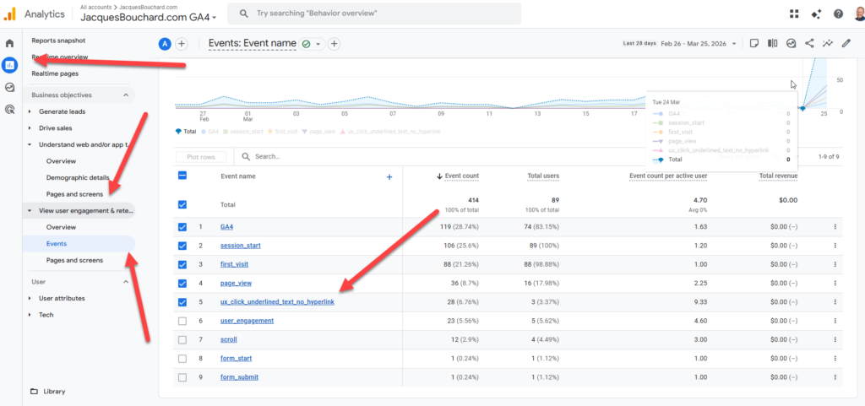Viewport: 865px width, 406px height.
Task: Uncheck the GA4 event row checkbox
Action: (x=182, y=227)
